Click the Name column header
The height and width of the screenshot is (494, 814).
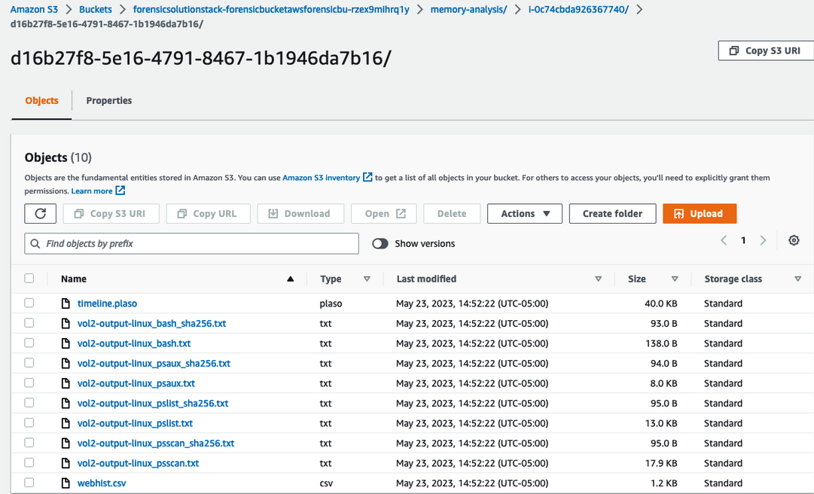(74, 279)
